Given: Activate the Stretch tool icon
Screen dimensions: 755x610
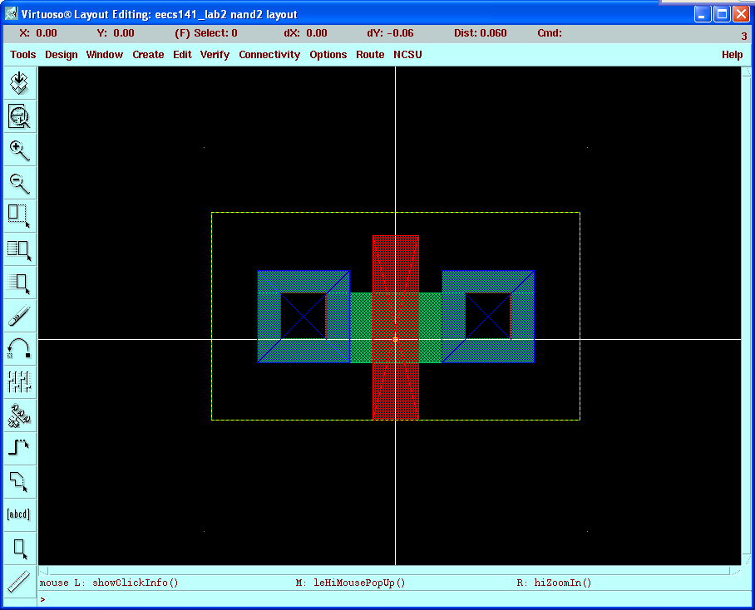Looking at the screenshot, I should pos(19,215).
